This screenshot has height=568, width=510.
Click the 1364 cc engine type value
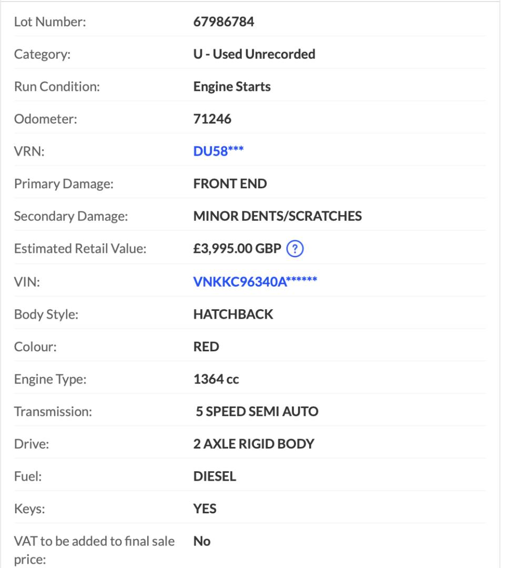[216, 379]
